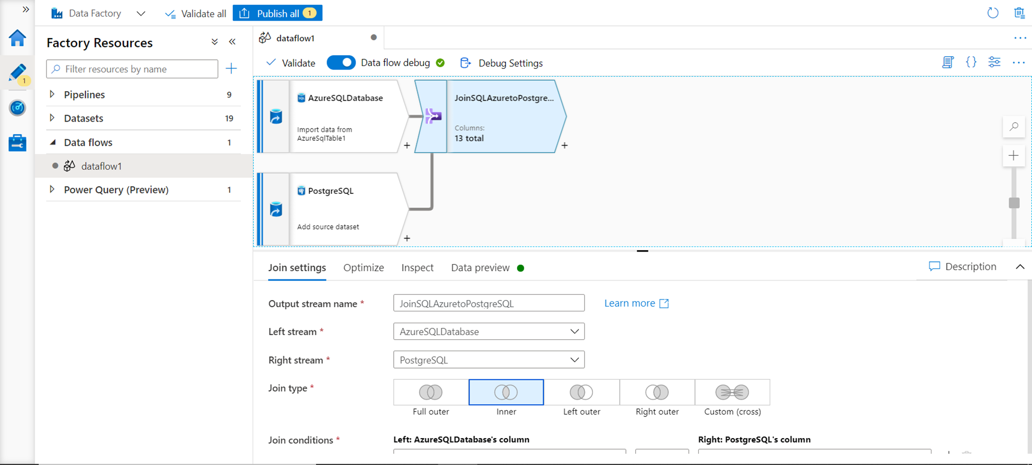Open the Home icon in left sidebar
Viewport: 1032px width, 465px height.
click(18, 38)
